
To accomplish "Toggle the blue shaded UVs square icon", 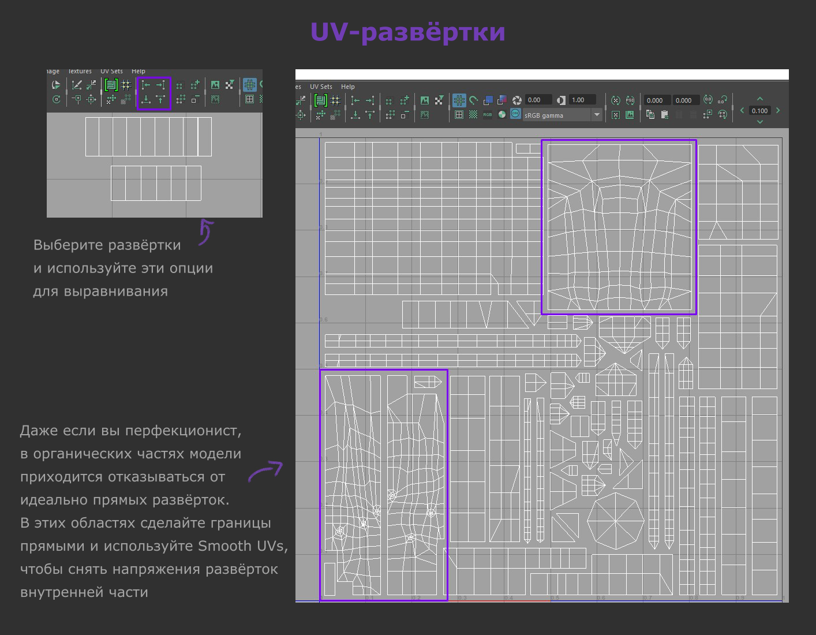I will pos(488,100).
